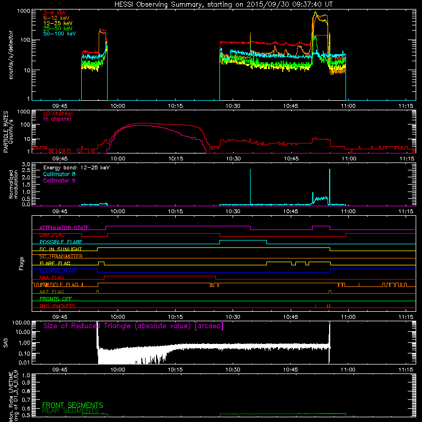Click the yellow 12-25 keV count-rate legend label
This screenshot has width=422, height=422.
tap(58, 23)
